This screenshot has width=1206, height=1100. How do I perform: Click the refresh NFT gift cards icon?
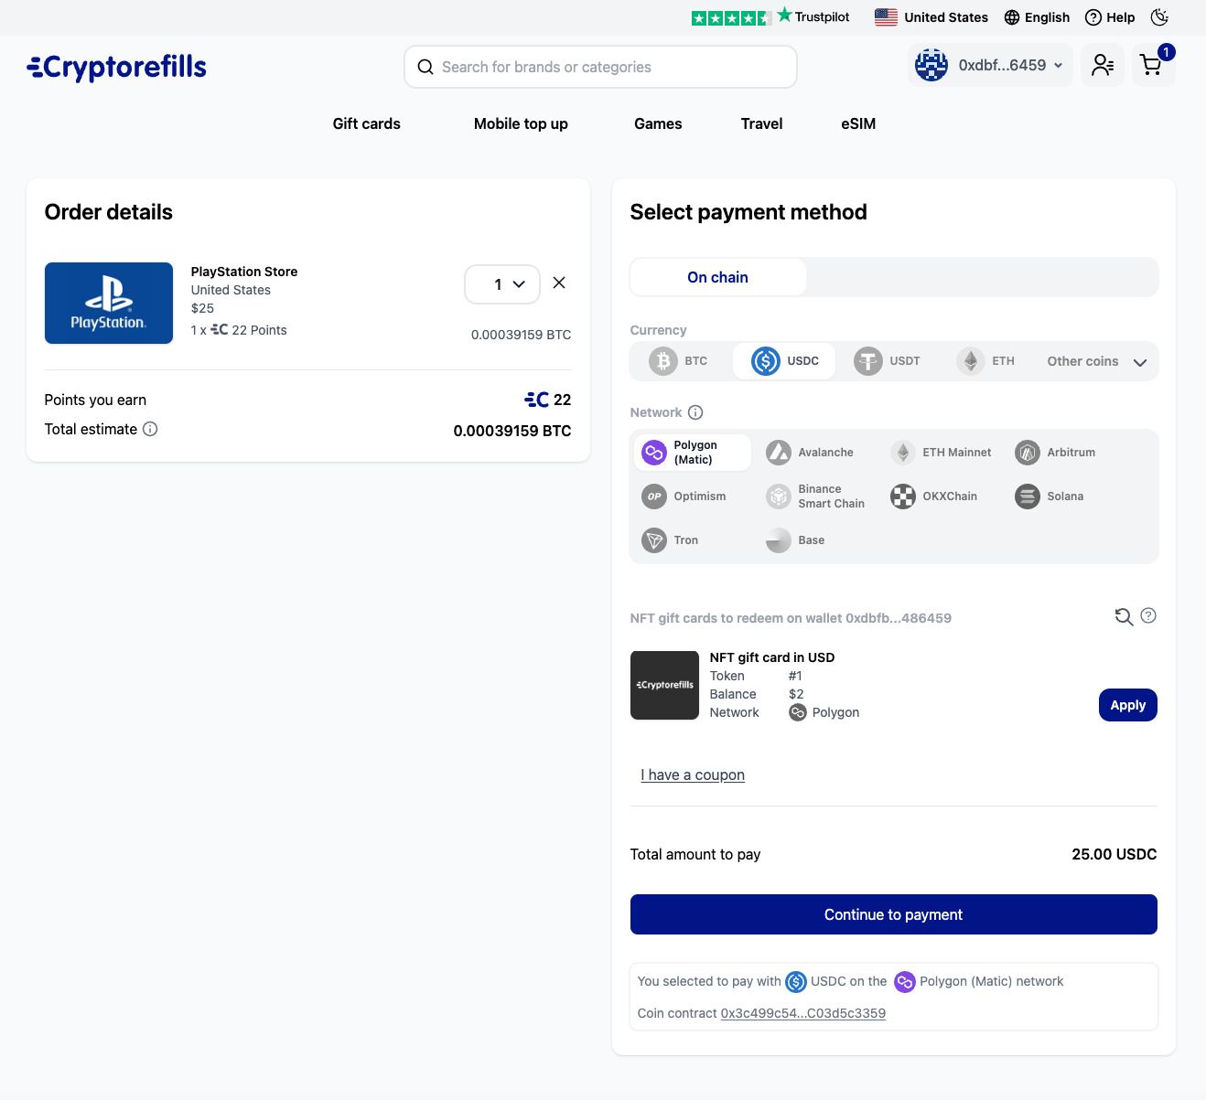click(x=1123, y=616)
